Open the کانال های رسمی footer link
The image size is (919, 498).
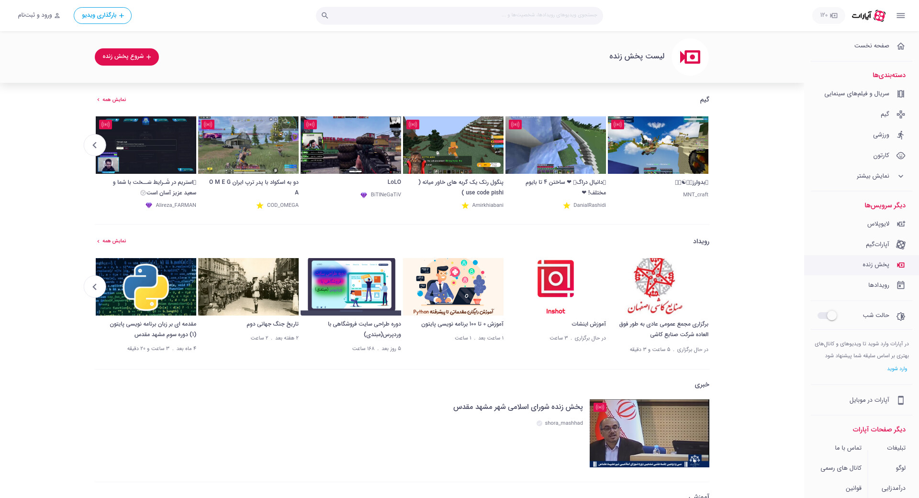841,468
